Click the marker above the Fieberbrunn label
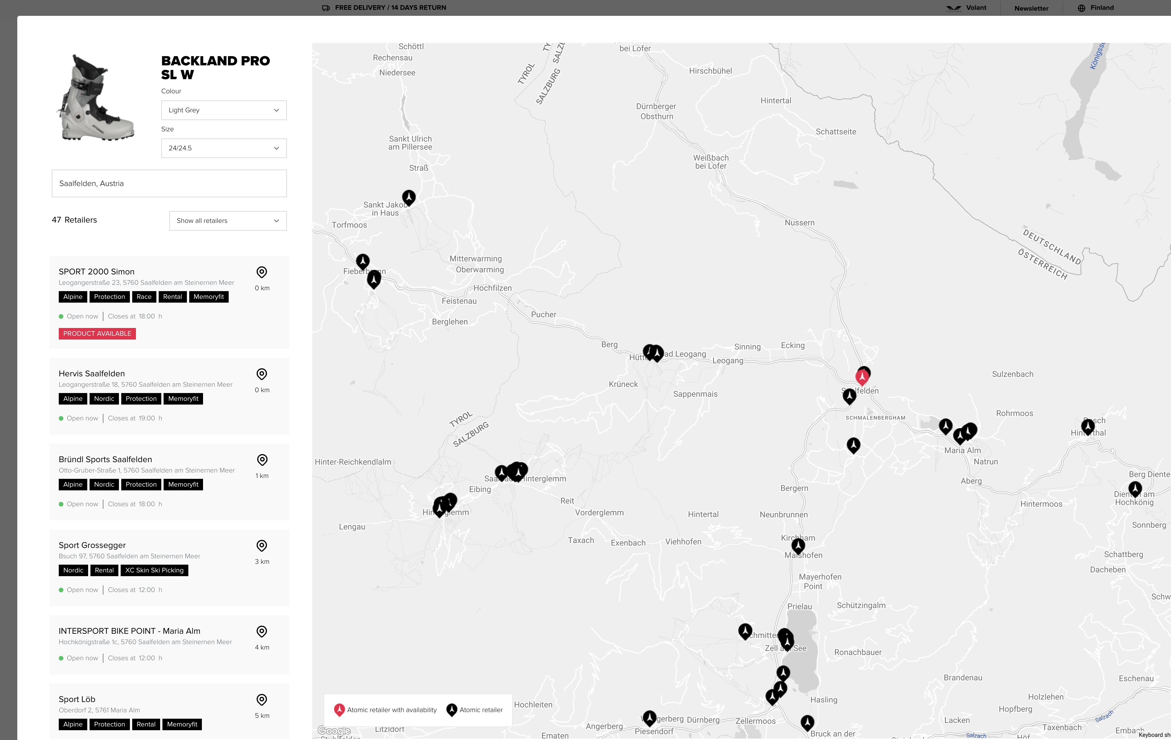The height and width of the screenshot is (740, 1171). pos(363,261)
